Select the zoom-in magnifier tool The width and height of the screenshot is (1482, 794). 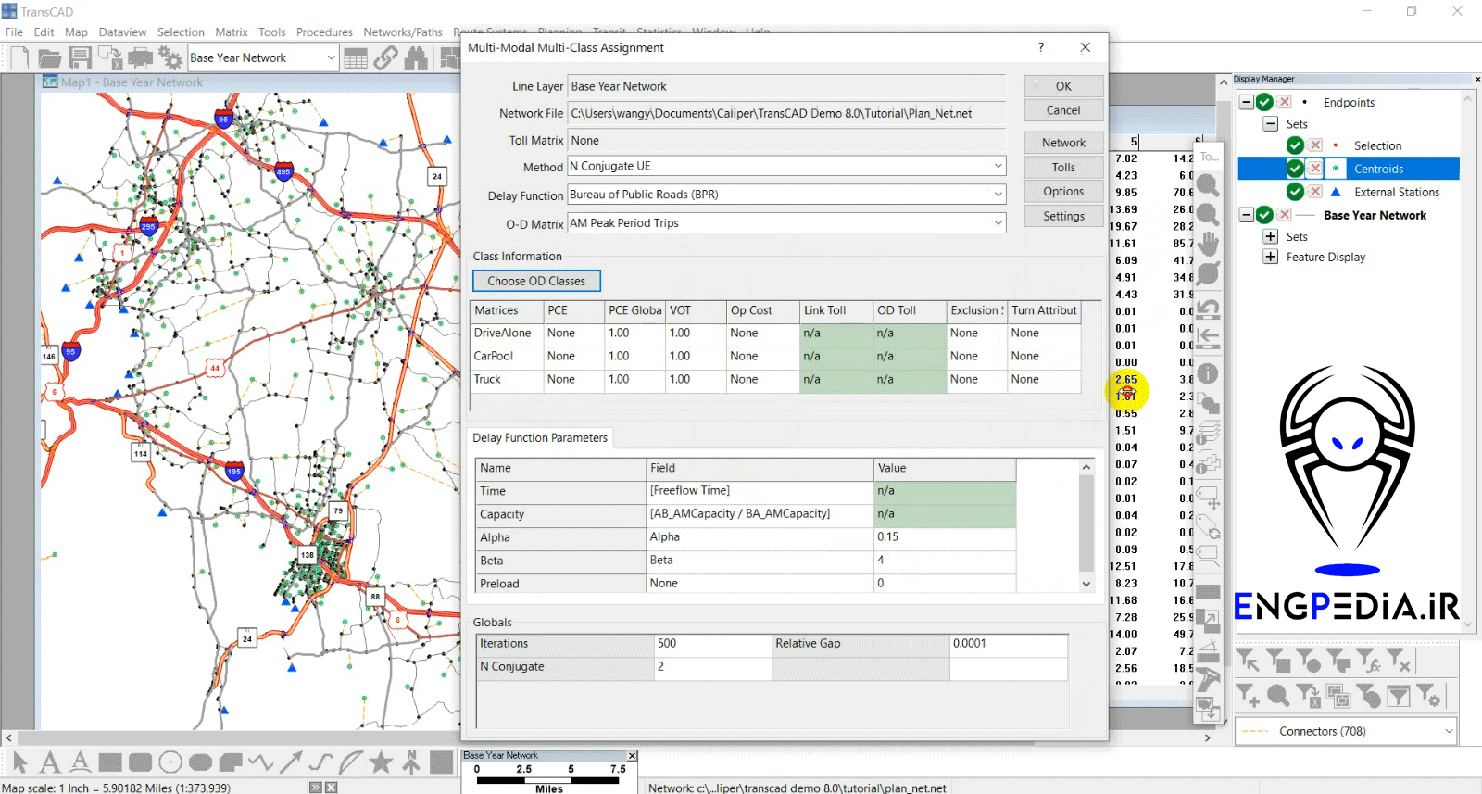[x=1208, y=184]
